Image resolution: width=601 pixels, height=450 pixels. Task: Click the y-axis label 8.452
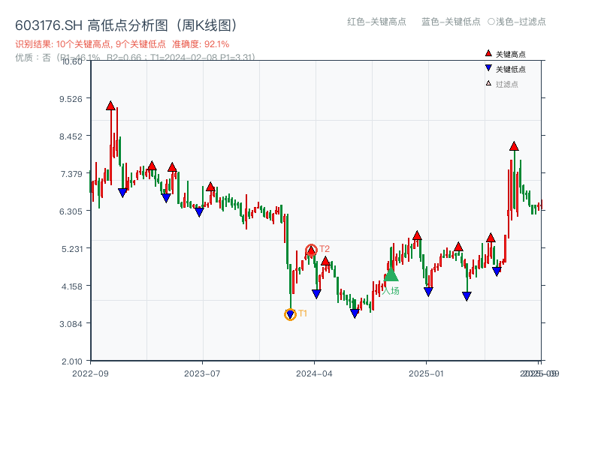click(x=71, y=136)
